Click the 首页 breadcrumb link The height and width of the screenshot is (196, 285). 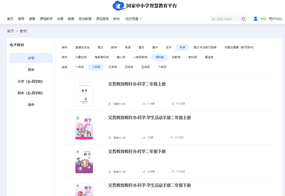pos(10,31)
